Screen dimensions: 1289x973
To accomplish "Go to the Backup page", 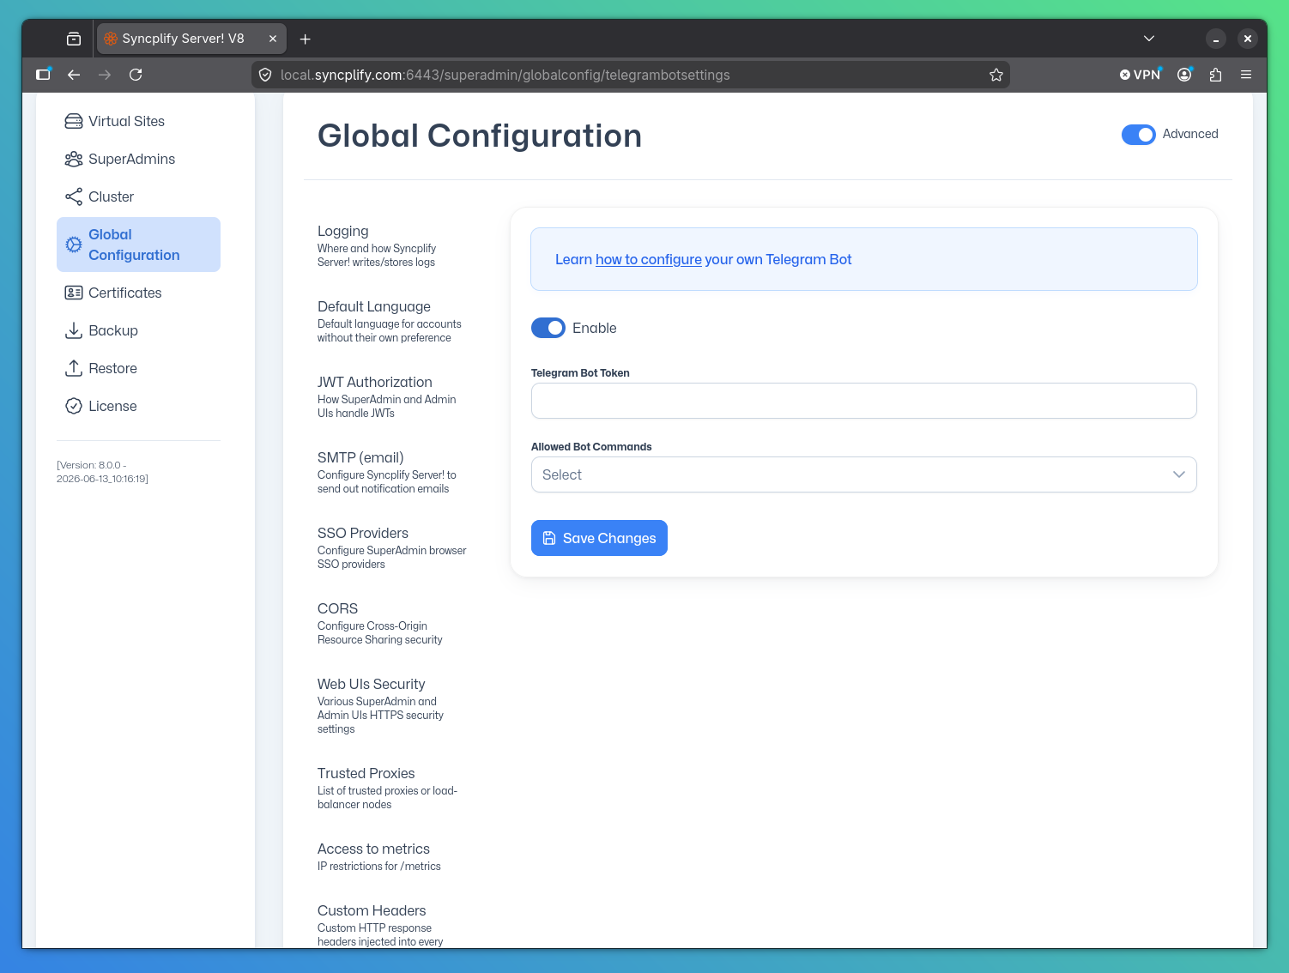I will point(138,330).
